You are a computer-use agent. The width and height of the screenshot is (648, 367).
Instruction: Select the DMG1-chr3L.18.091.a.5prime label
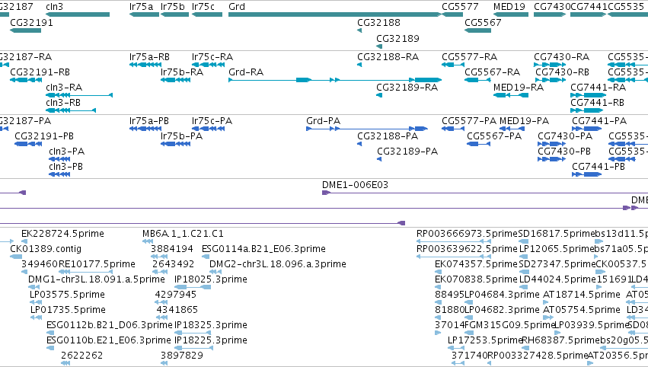pyautogui.click(x=97, y=279)
